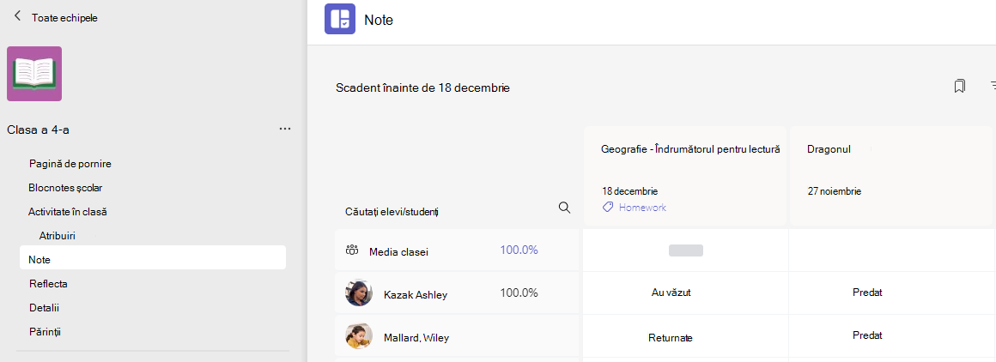Click the Homework tag link
Image resolution: width=996 pixels, height=362 pixels.
click(x=642, y=207)
